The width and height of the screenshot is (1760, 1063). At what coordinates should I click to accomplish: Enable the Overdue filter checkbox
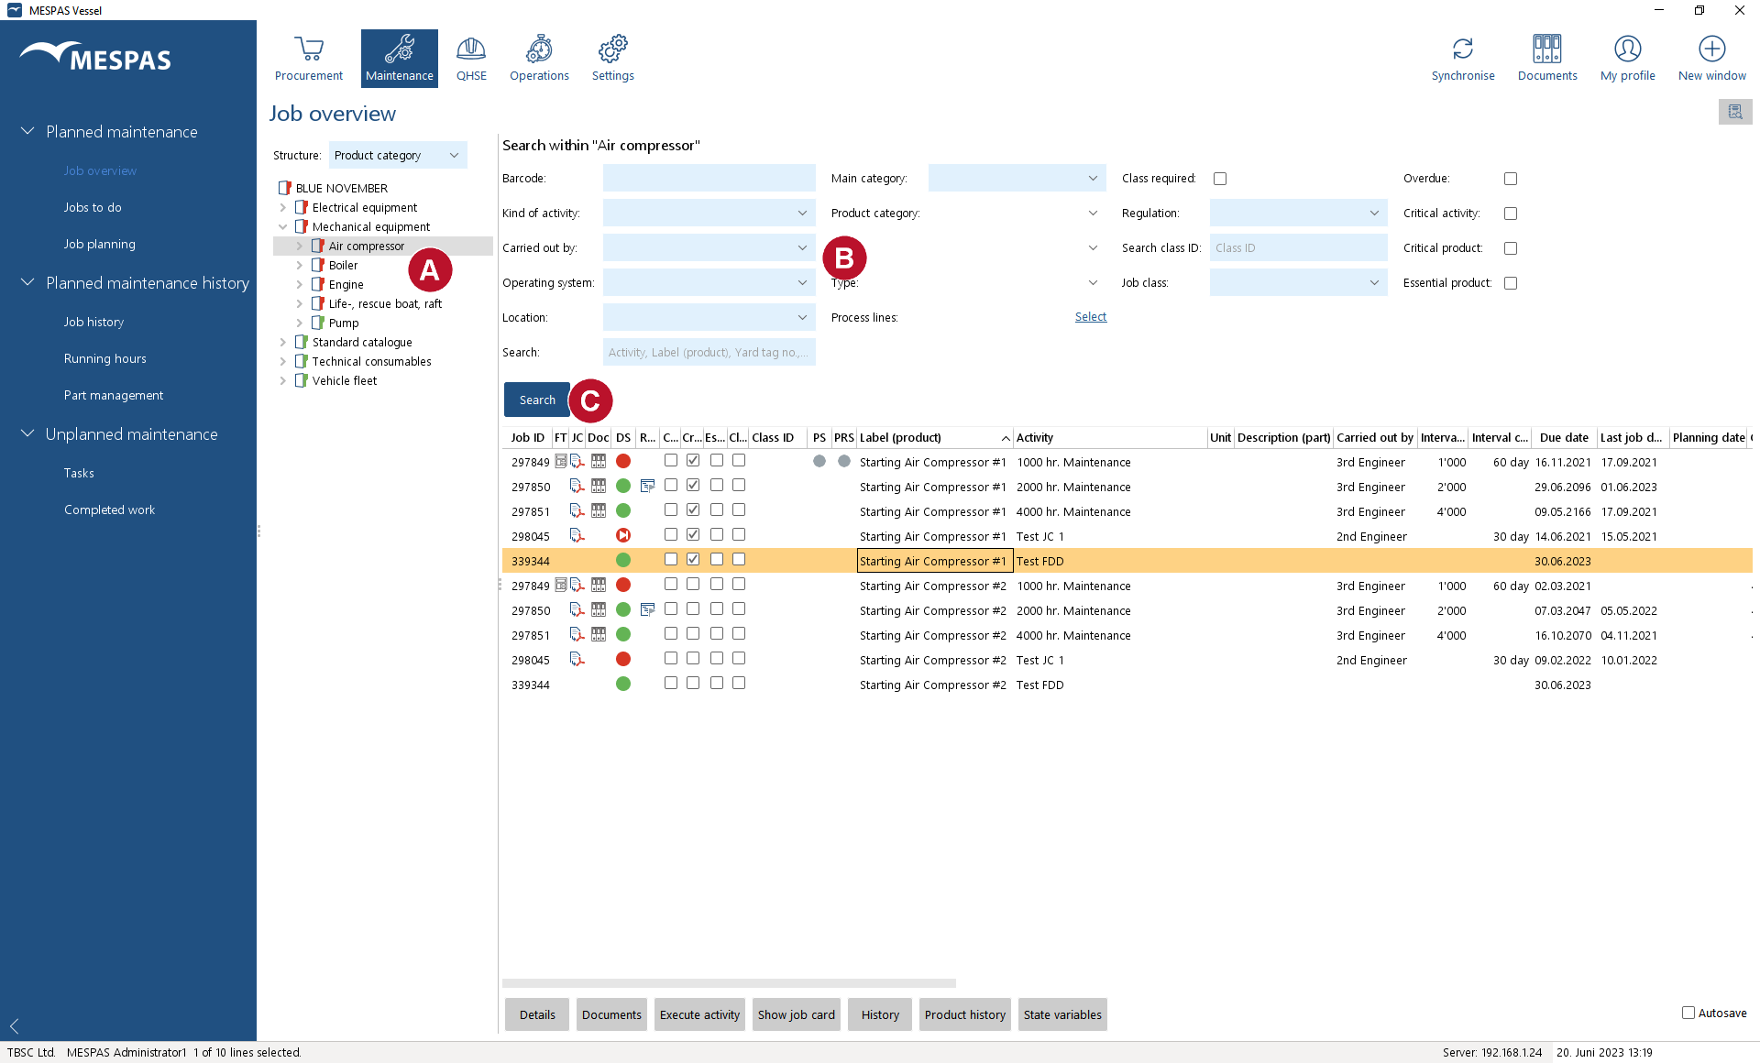(x=1511, y=179)
